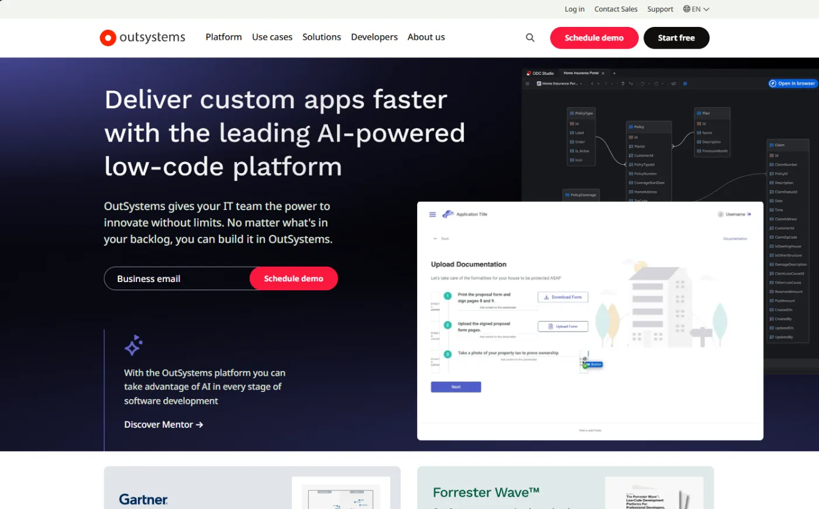The width and height of the screenshot is (819, 509).
Task: Open the site search magnifier icon
Action: pyautogui.click(x=530, y=37)
